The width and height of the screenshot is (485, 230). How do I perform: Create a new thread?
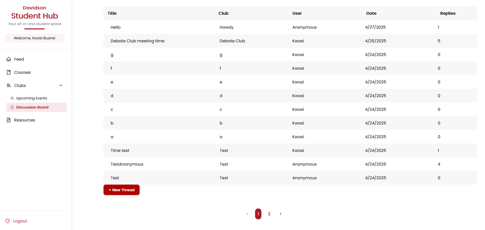click(122, 190)
